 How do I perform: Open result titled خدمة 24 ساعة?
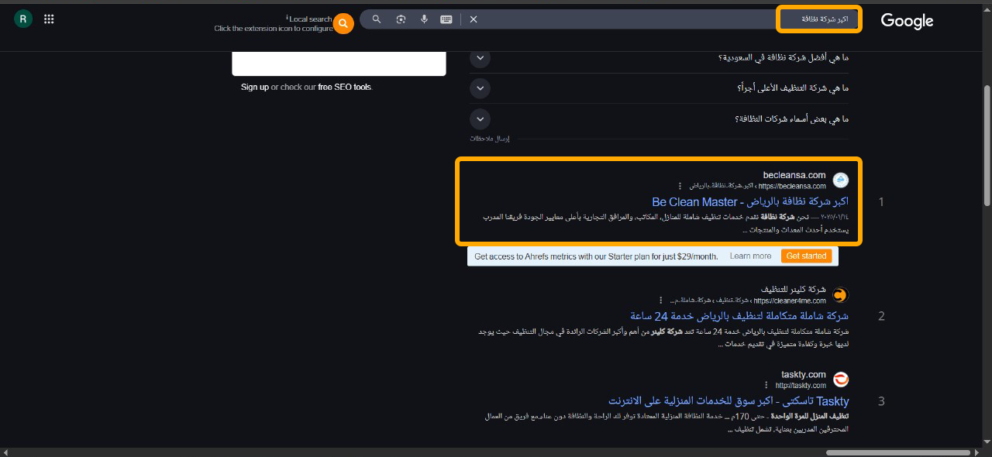[739, 316]
